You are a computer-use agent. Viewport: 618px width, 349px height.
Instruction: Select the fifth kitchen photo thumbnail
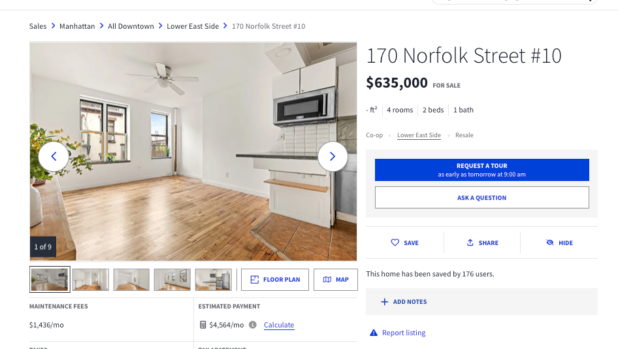click(x=213, y=280)
